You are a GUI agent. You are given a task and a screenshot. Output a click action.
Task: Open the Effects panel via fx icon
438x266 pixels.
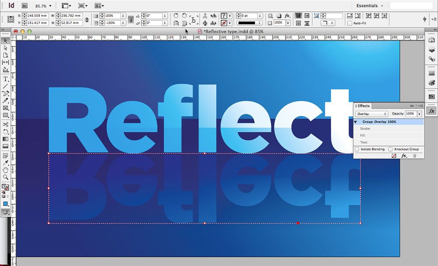(x=432, y=111)
